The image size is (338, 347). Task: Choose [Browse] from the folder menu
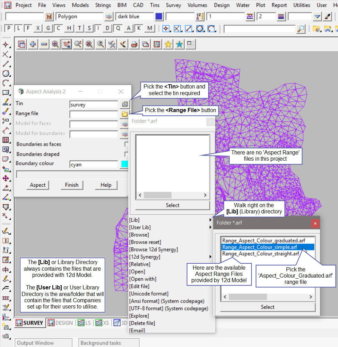pyautogui.click(x=139, y=235)
